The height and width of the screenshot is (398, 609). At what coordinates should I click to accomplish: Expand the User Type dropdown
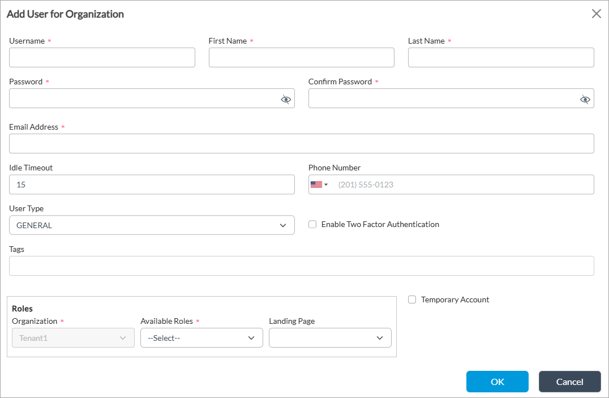[x=152, y=225]
